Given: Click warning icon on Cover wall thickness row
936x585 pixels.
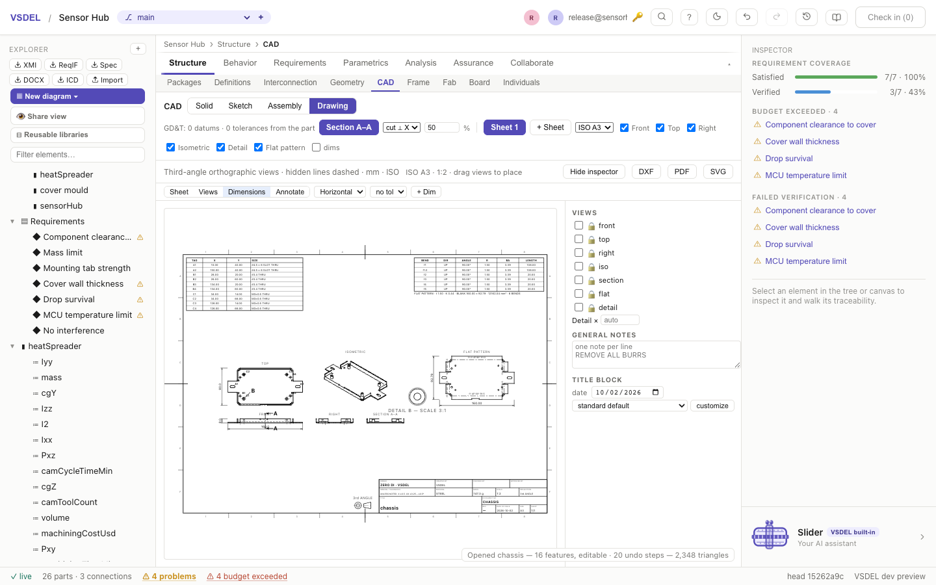Looking at the screenshot, I should 140,284.
